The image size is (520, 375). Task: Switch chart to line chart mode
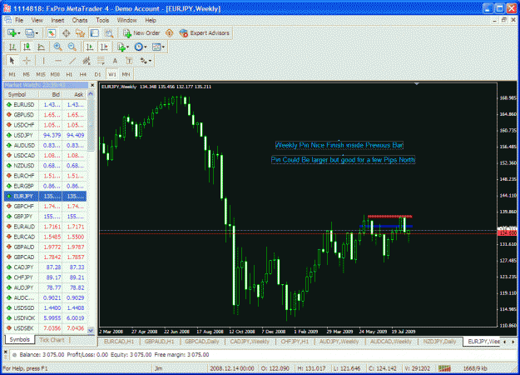pos(41,47)
